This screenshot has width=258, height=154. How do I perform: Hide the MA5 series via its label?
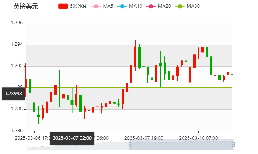point(108,6)
